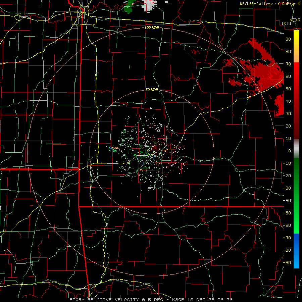Click the positive 70 scale value

click(288, 64)
